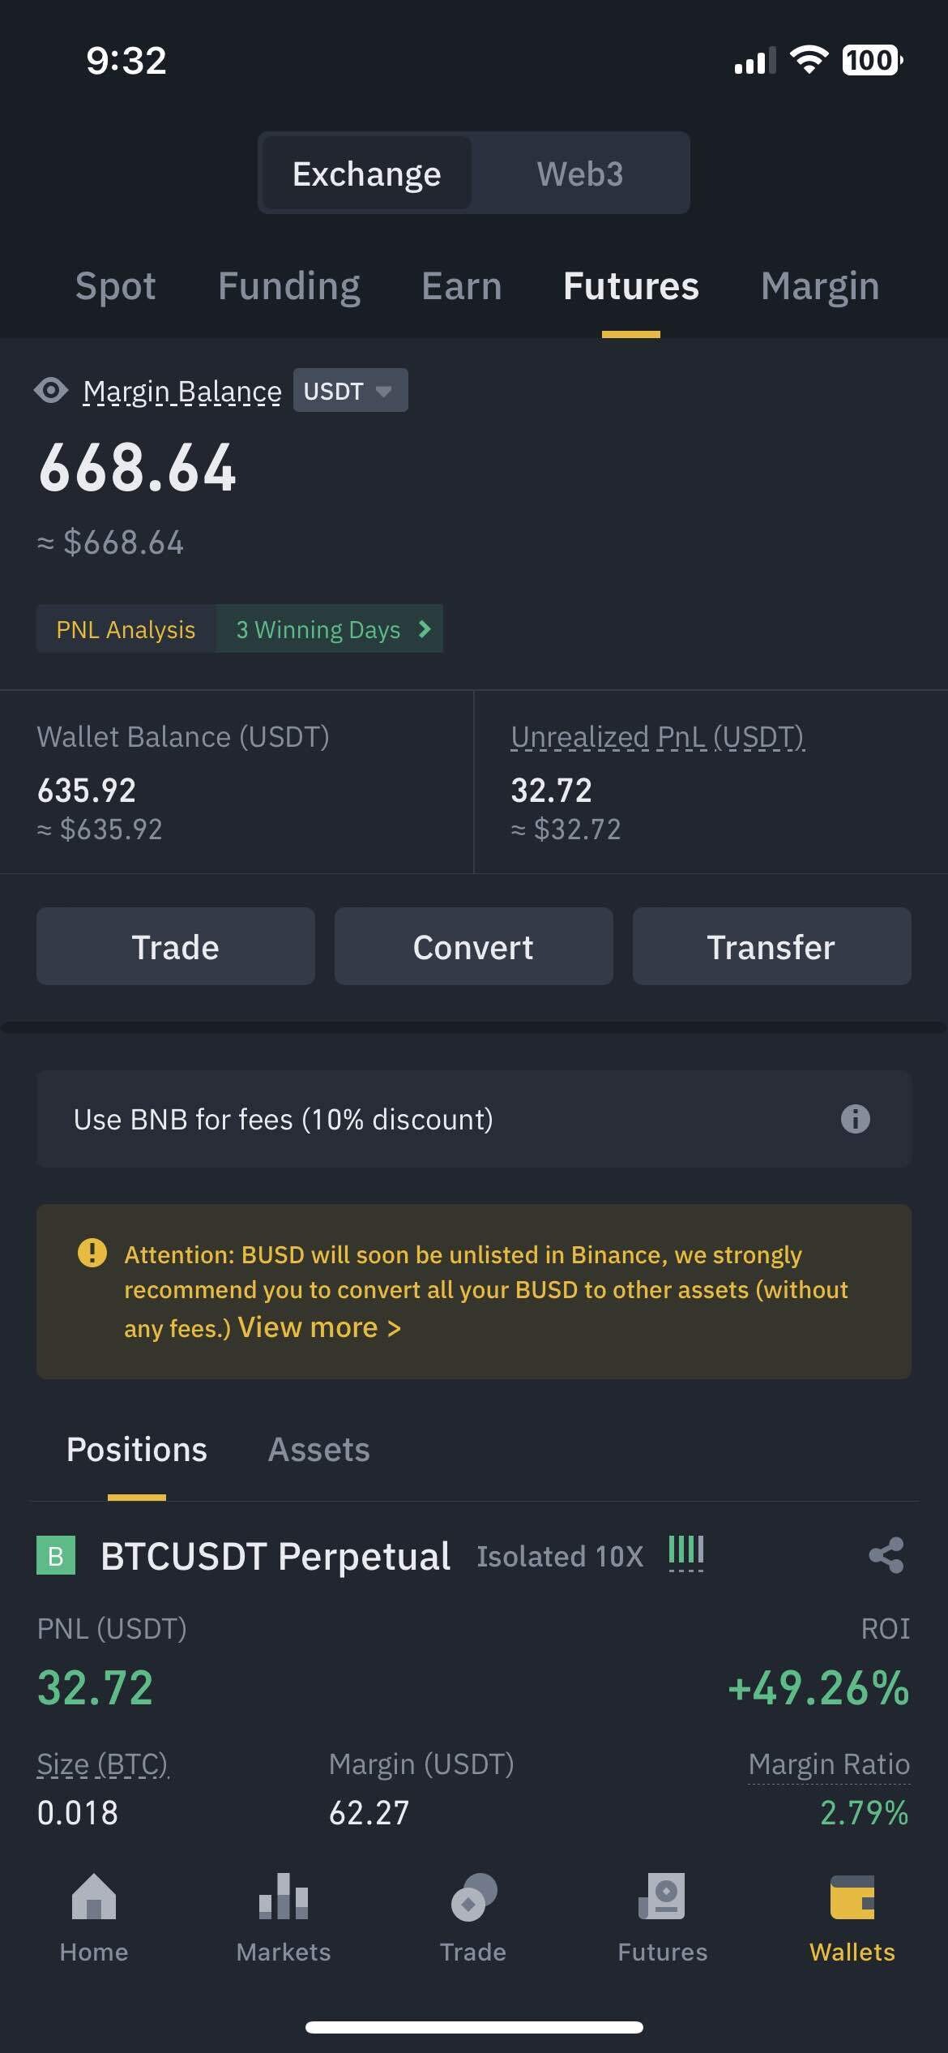Switch to the Spot tab
This screenshot has width=948, height=2053.
115,286
